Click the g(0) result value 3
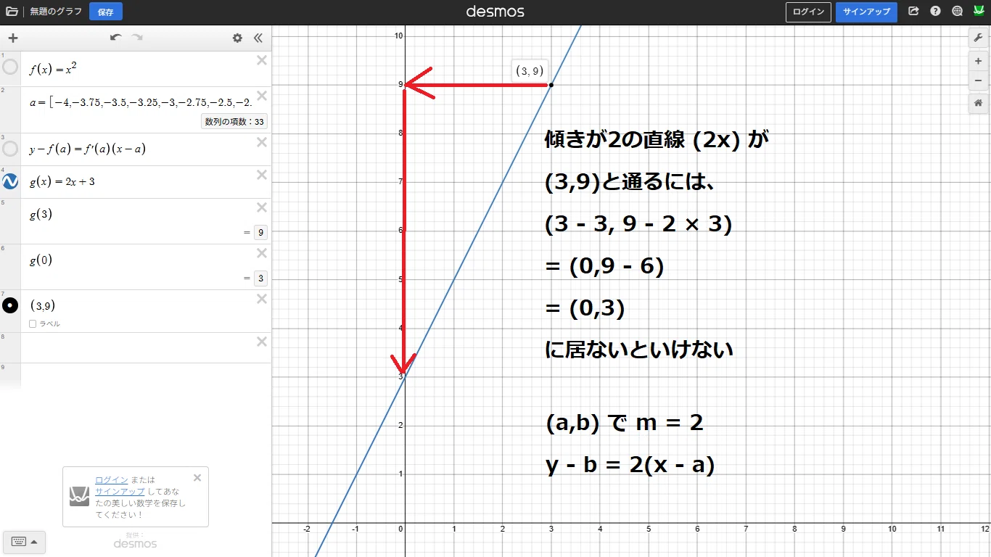The image size is (991, 557). [260, 278]
